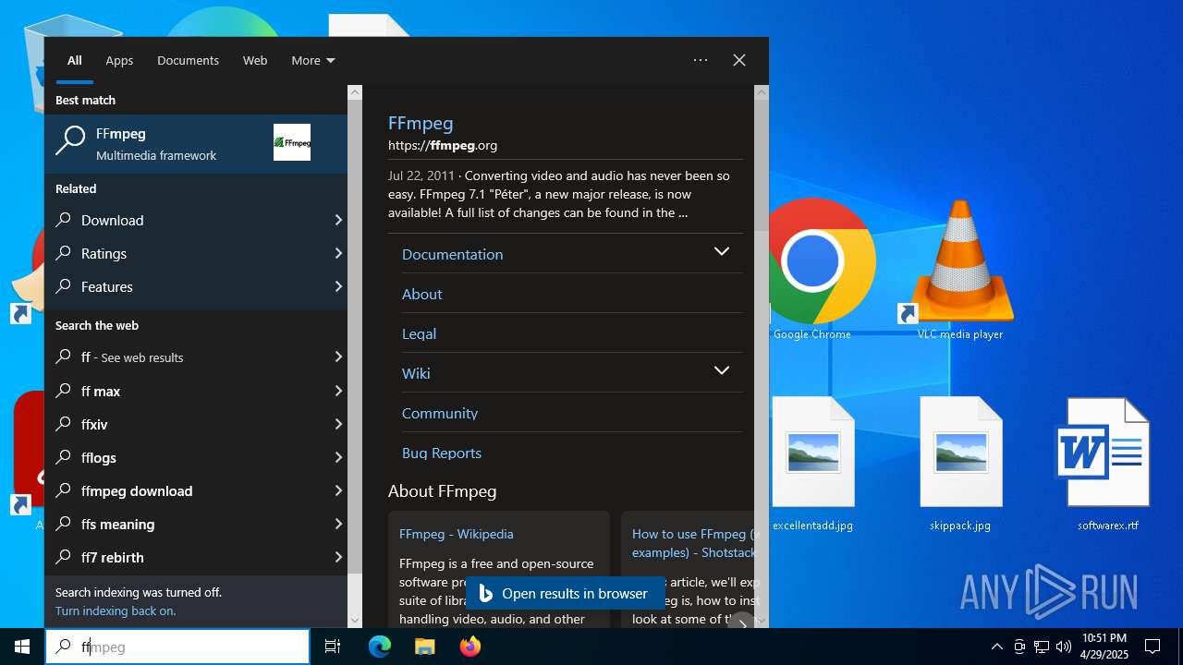Expand the Features related search
Image resolution: width=1183 pixels, height=665 pixels.
338,286
